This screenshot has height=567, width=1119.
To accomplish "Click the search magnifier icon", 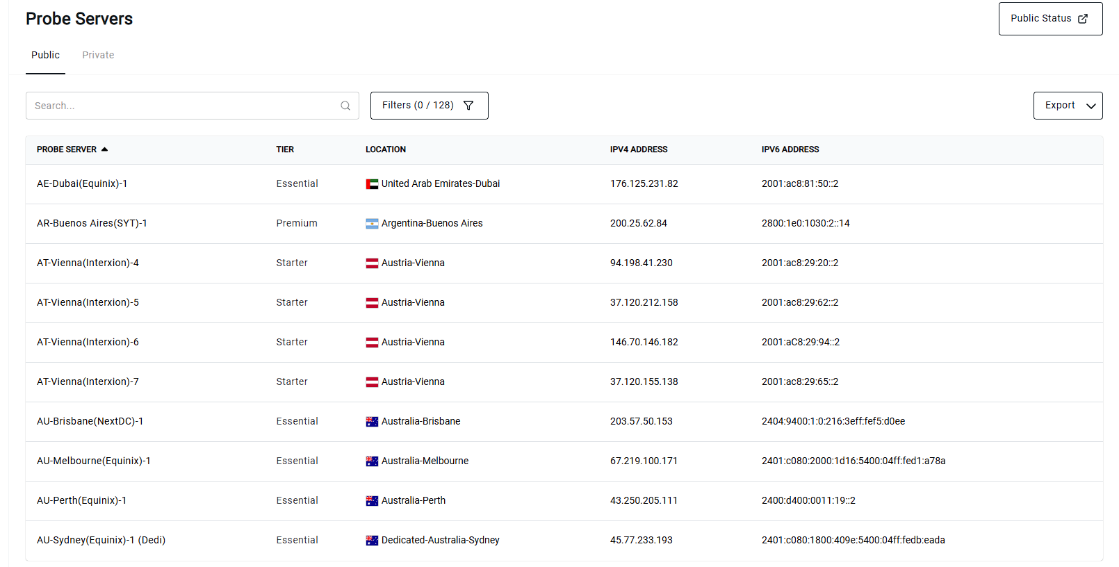I will 345,106.
